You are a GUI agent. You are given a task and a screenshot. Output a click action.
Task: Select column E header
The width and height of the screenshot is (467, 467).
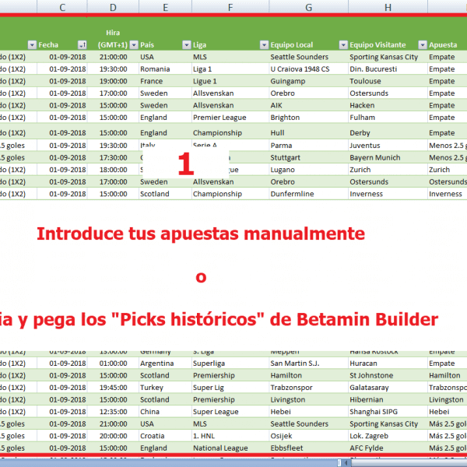(165, 7)
